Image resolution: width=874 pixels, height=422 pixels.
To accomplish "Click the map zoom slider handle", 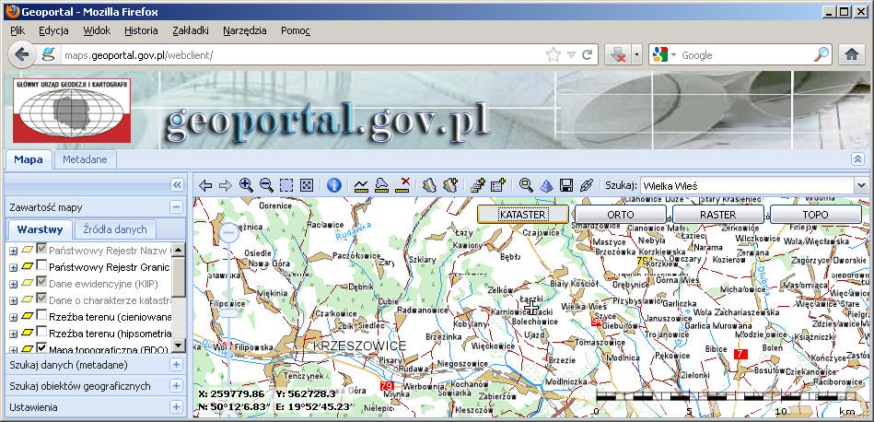I will pos(228,313).
